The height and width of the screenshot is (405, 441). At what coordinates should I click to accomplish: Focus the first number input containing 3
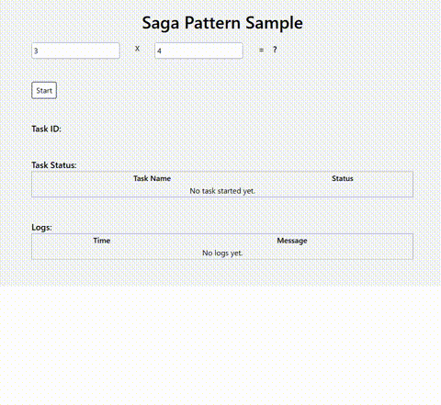point(75,51)
